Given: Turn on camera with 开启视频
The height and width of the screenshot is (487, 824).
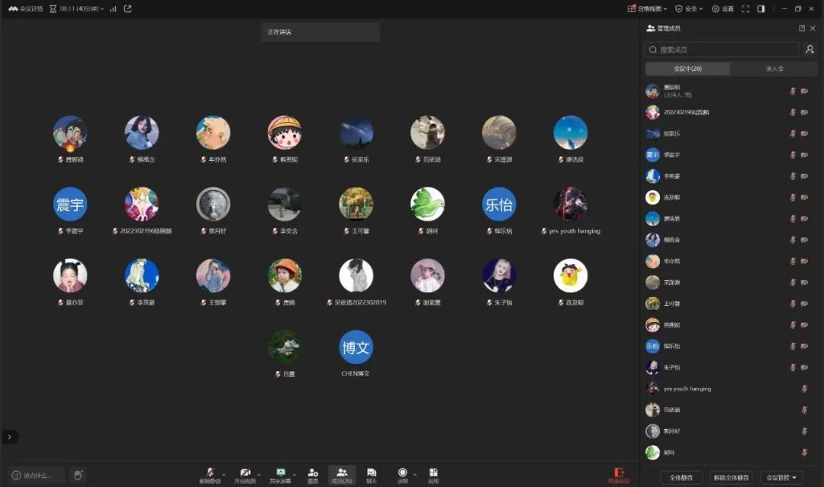Looking at the screenshot, I should pyautogui.click(x=245, y=473).
